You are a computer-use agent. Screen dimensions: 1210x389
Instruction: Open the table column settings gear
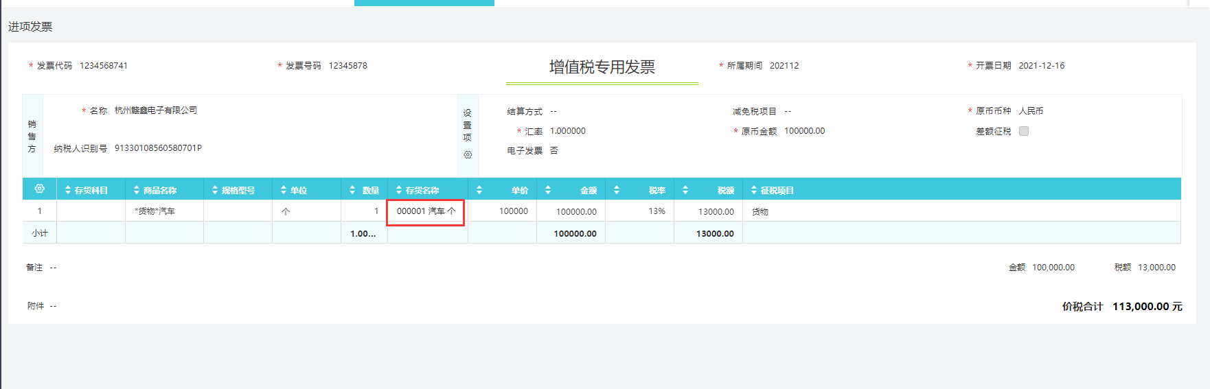point(39,189)
